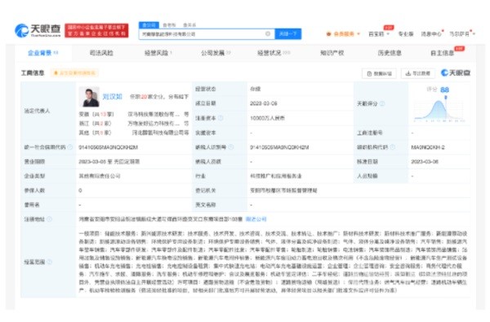Click the red promotional banner beside the logo

pos(96,31)
